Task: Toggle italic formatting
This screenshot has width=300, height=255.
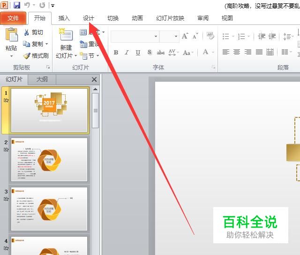Action: point(127,52)
